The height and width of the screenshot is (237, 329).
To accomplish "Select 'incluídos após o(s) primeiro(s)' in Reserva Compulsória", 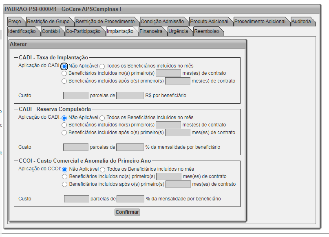I will coord(64,133).
